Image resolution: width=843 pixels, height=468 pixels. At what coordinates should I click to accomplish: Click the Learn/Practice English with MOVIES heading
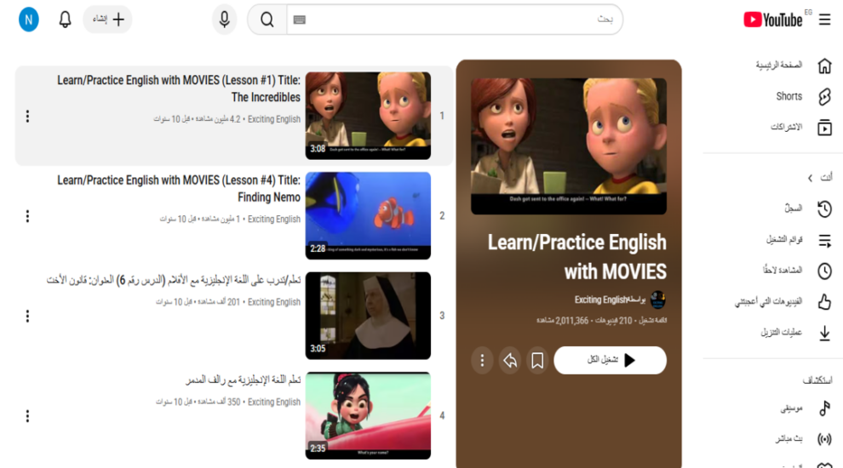point(576,257)
